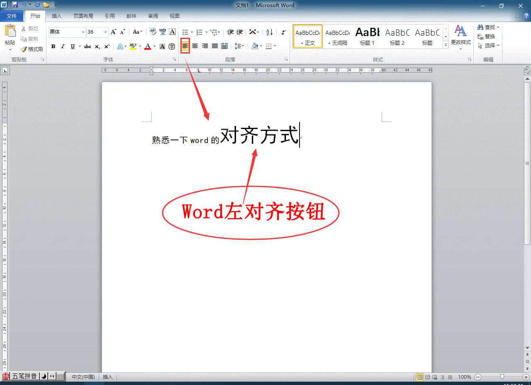Switch to Web Layout view in status bar
531x385 pixels.
[435, 377]
